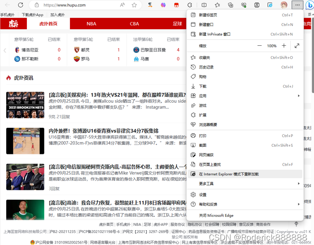314x245 pixels.
Task: Expand the 应用 submenu
Action: tap(245, 96)
